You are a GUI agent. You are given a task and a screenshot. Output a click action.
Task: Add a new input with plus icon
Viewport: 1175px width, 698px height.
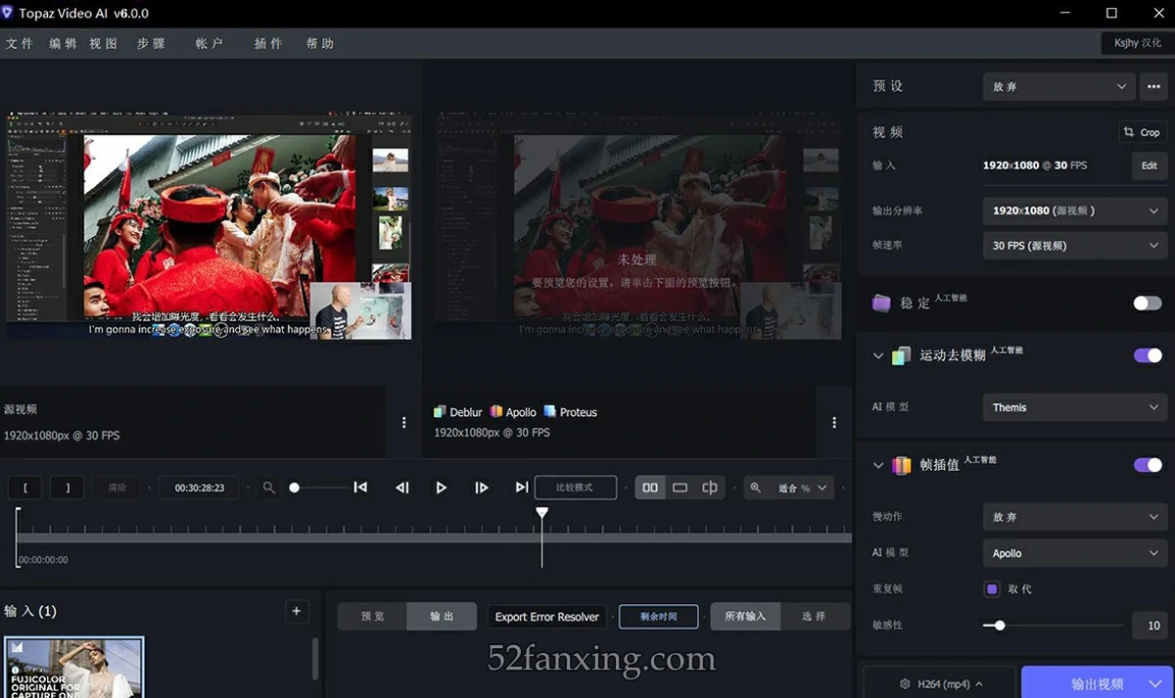[297, 612]
